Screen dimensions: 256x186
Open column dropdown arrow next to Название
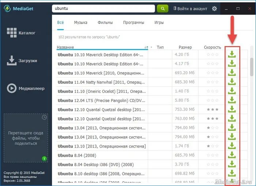[151, 47]
